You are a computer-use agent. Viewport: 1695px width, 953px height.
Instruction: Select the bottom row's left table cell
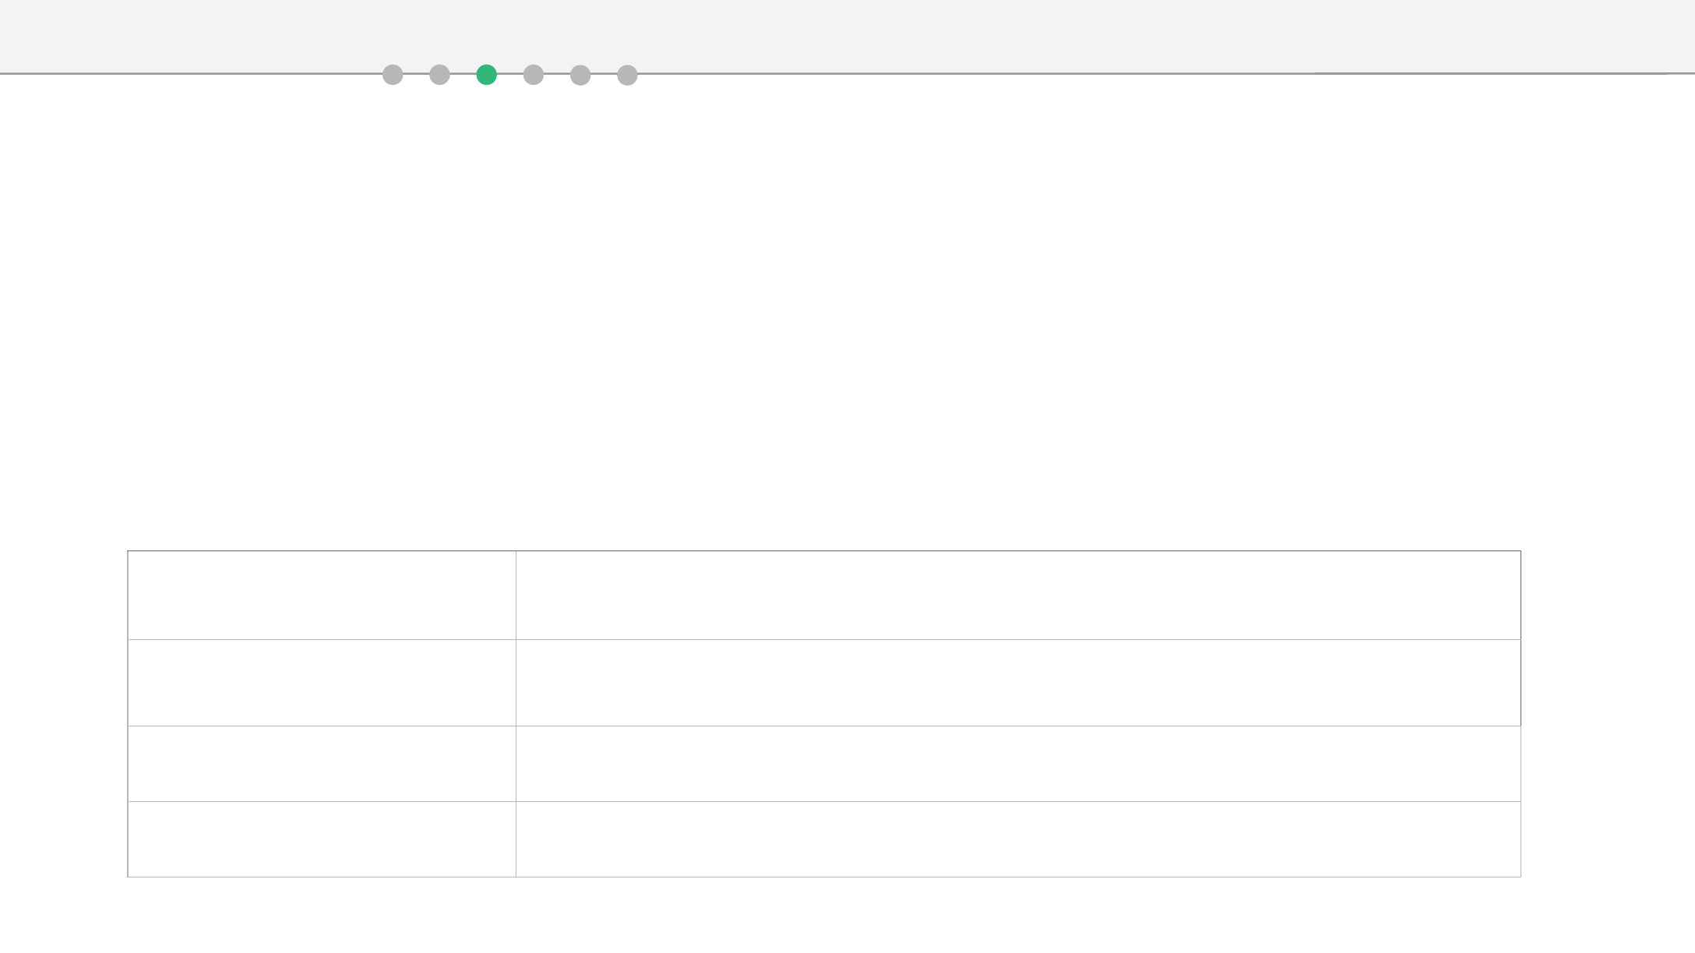point(321,839)
